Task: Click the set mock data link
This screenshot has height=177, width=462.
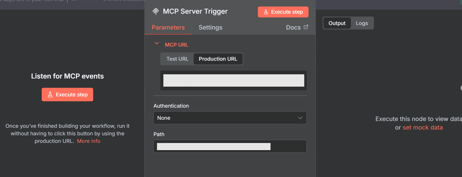Action: click(x=423, y=127)
